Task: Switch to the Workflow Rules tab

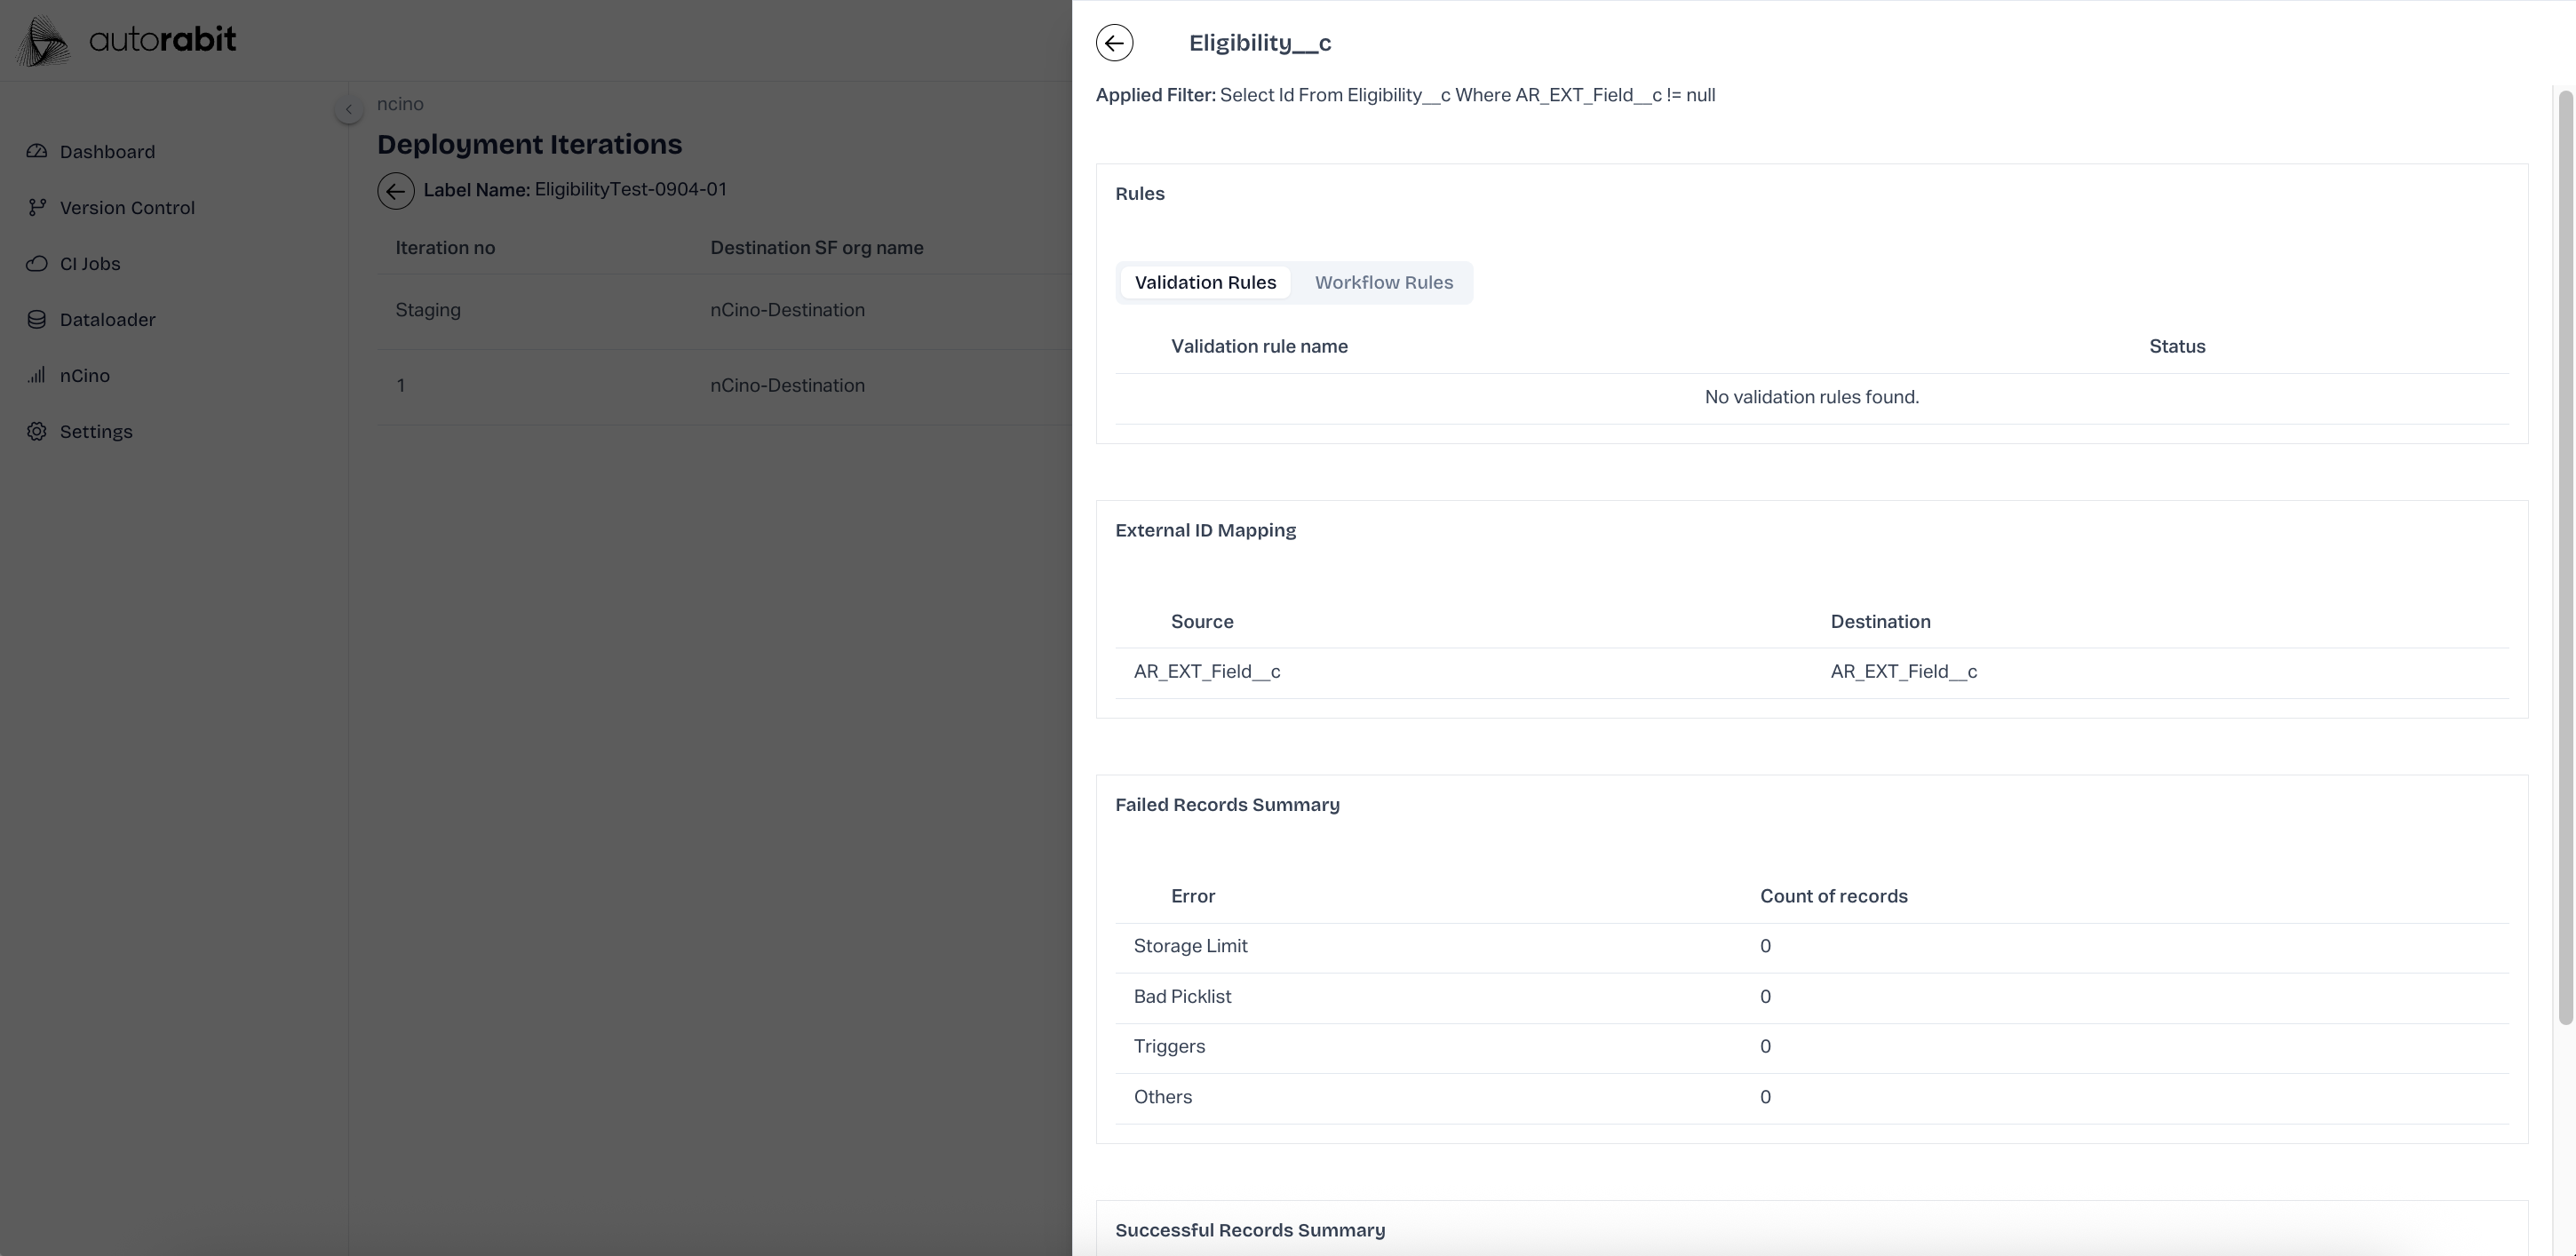Action: [x=1383, y=282]
